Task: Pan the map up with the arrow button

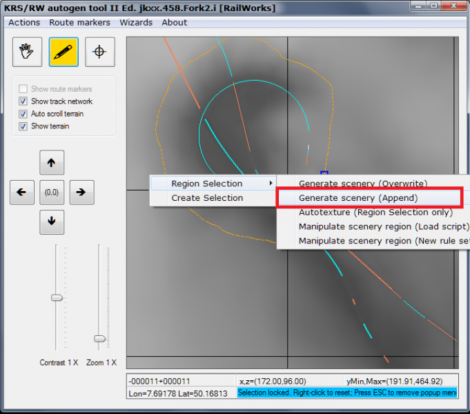Action: point(52,162)
